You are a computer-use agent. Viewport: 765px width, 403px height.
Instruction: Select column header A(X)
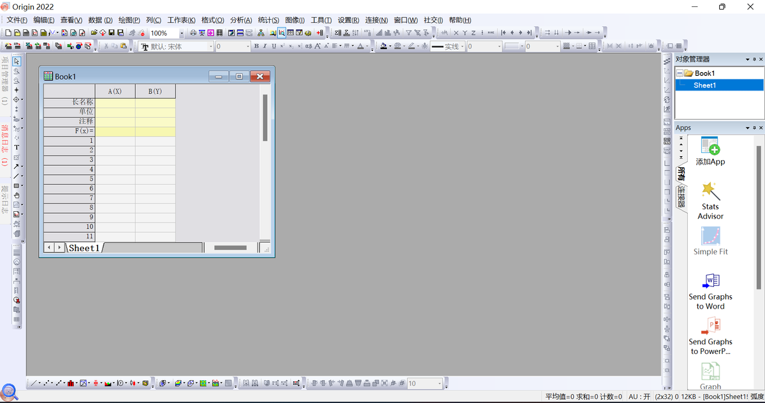115,91
